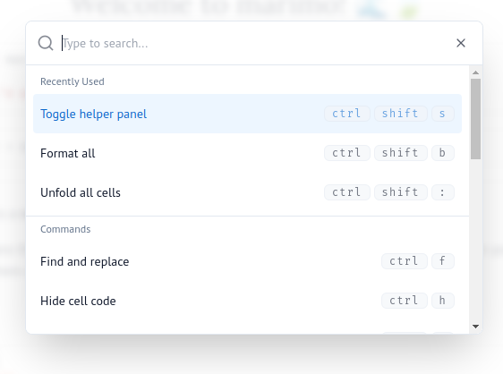Click the 'h' key badge on Hide cell code

[443, 301]
